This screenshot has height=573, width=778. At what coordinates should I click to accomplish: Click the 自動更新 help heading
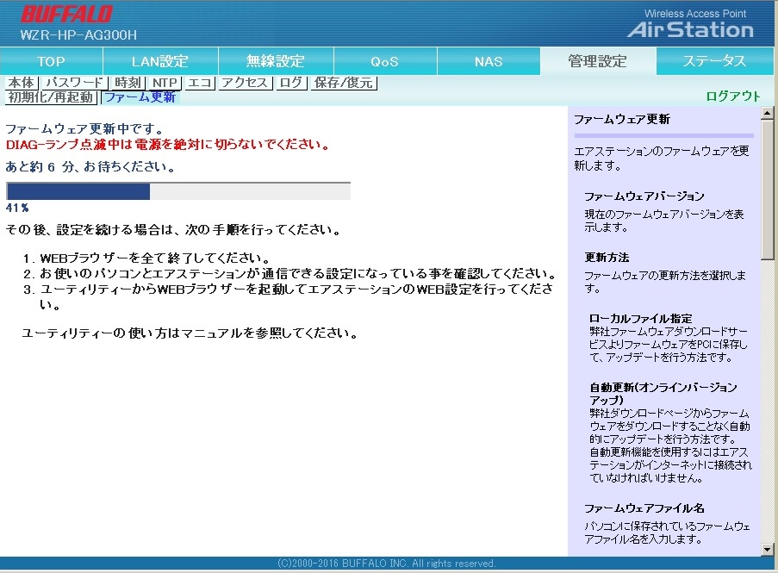pos(663,394)
